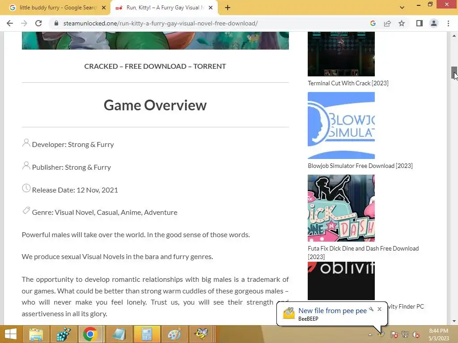
Task: Show hidden system tray icons
Action: point(370,335)
